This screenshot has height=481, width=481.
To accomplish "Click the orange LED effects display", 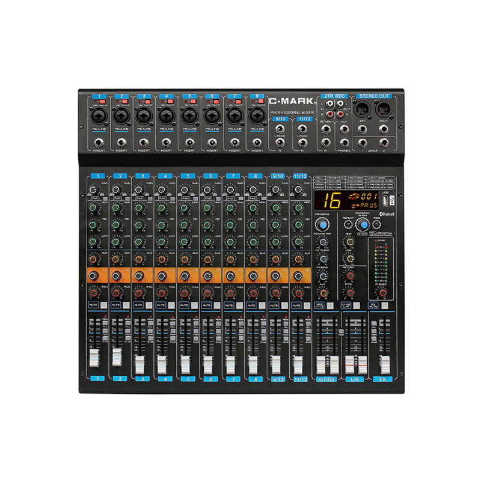I will [x=344, y=201].
